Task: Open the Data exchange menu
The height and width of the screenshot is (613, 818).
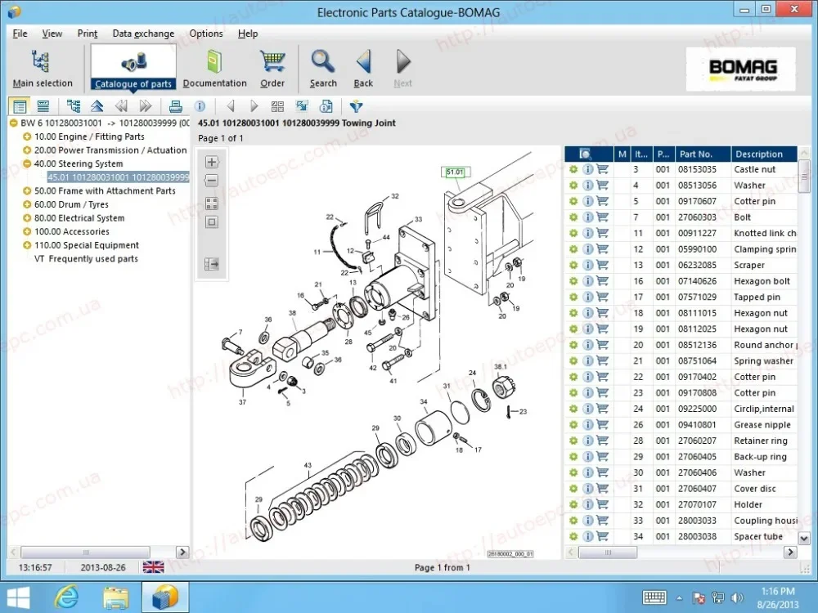Action: pos(143,34)
